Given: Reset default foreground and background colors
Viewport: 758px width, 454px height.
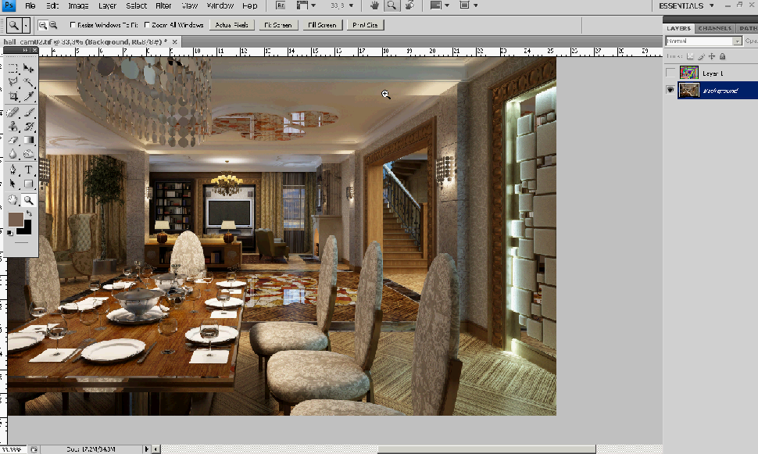Looking at the screenshot, I should 10,233.
